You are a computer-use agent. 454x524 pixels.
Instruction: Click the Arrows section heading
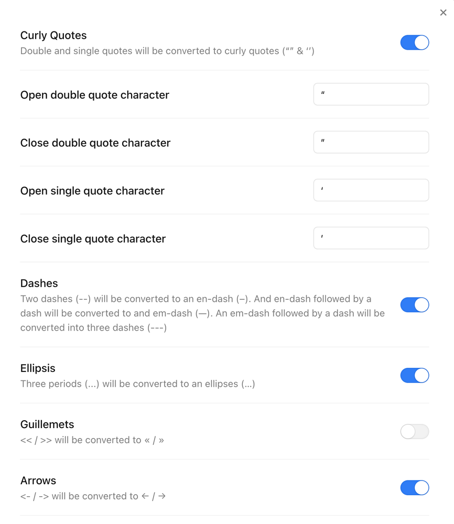click(38, 480)
